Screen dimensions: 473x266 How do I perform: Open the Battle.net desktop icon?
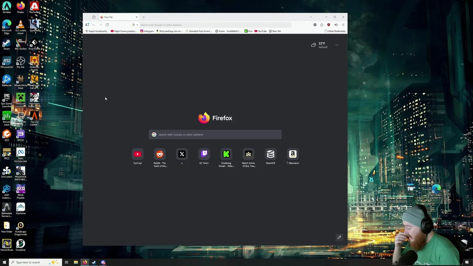[7, 81]
